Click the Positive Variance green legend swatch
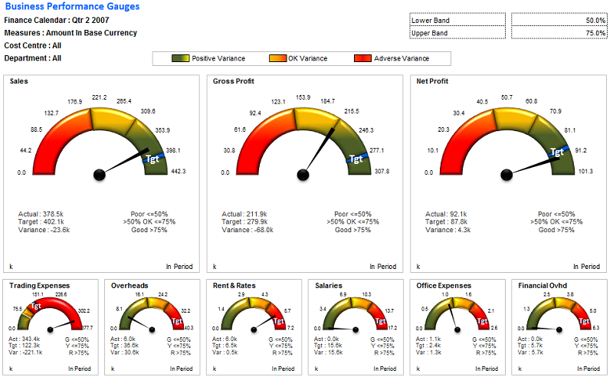The width and height of the screenshot is (613, 387). click(x=181, y=58)
